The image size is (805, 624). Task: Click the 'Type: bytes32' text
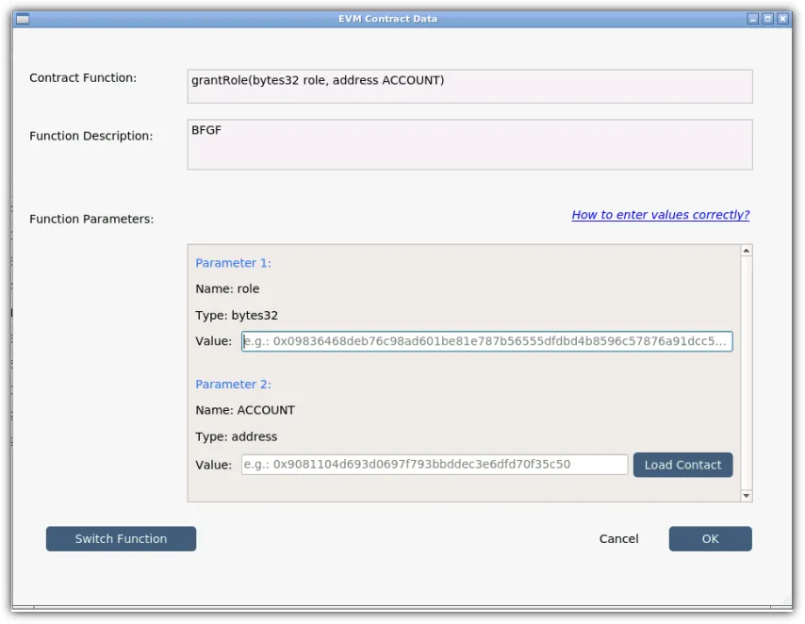[x=237, y=316]
